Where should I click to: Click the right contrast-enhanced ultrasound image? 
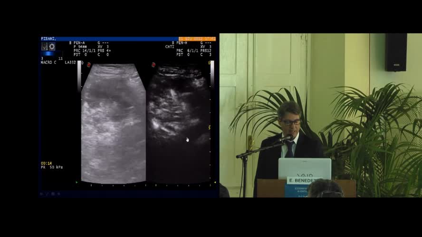tap(177, 124)
